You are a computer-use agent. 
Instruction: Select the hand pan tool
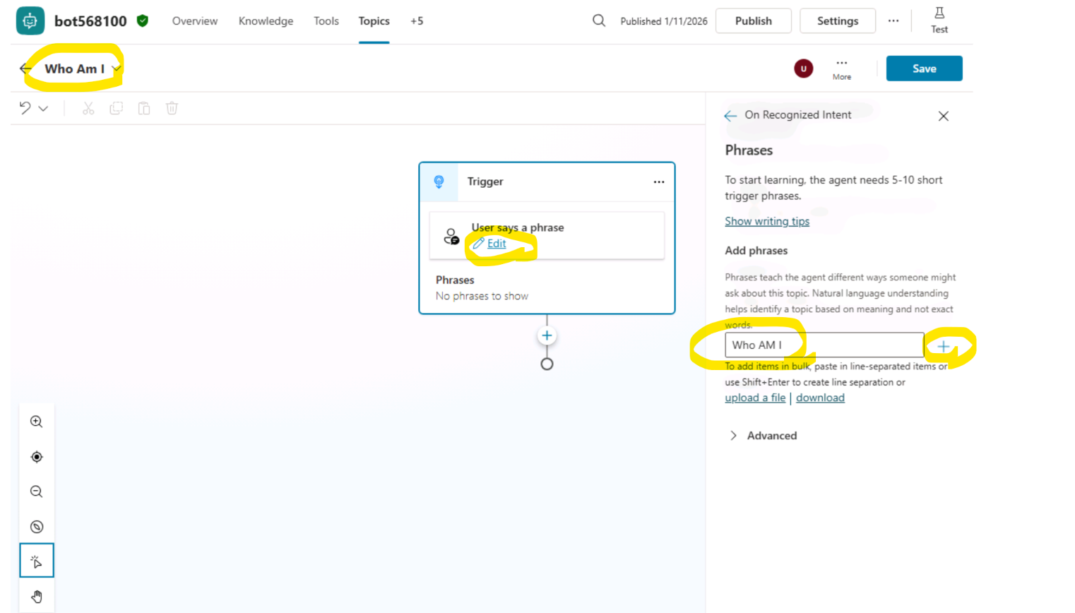pyautogui.click(x=37, y=597)
